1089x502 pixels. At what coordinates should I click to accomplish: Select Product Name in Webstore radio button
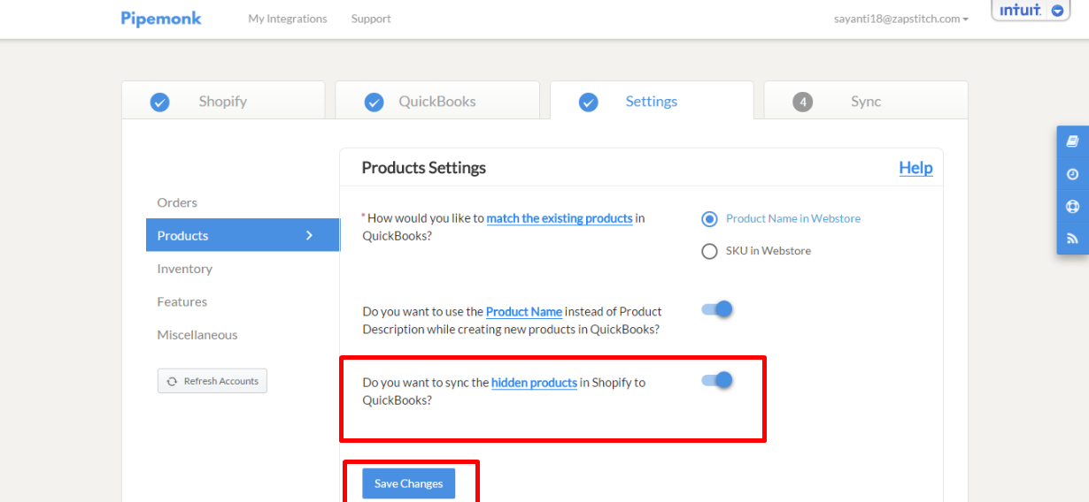coord(709,219)
